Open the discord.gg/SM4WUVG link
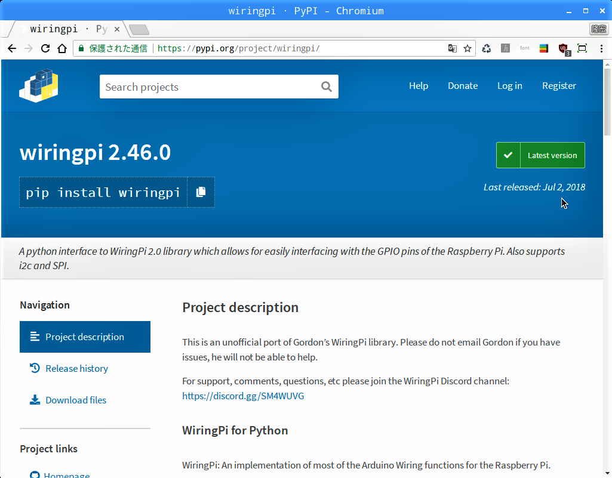This screenshot has height=478, width=612. tap(243, 396)
